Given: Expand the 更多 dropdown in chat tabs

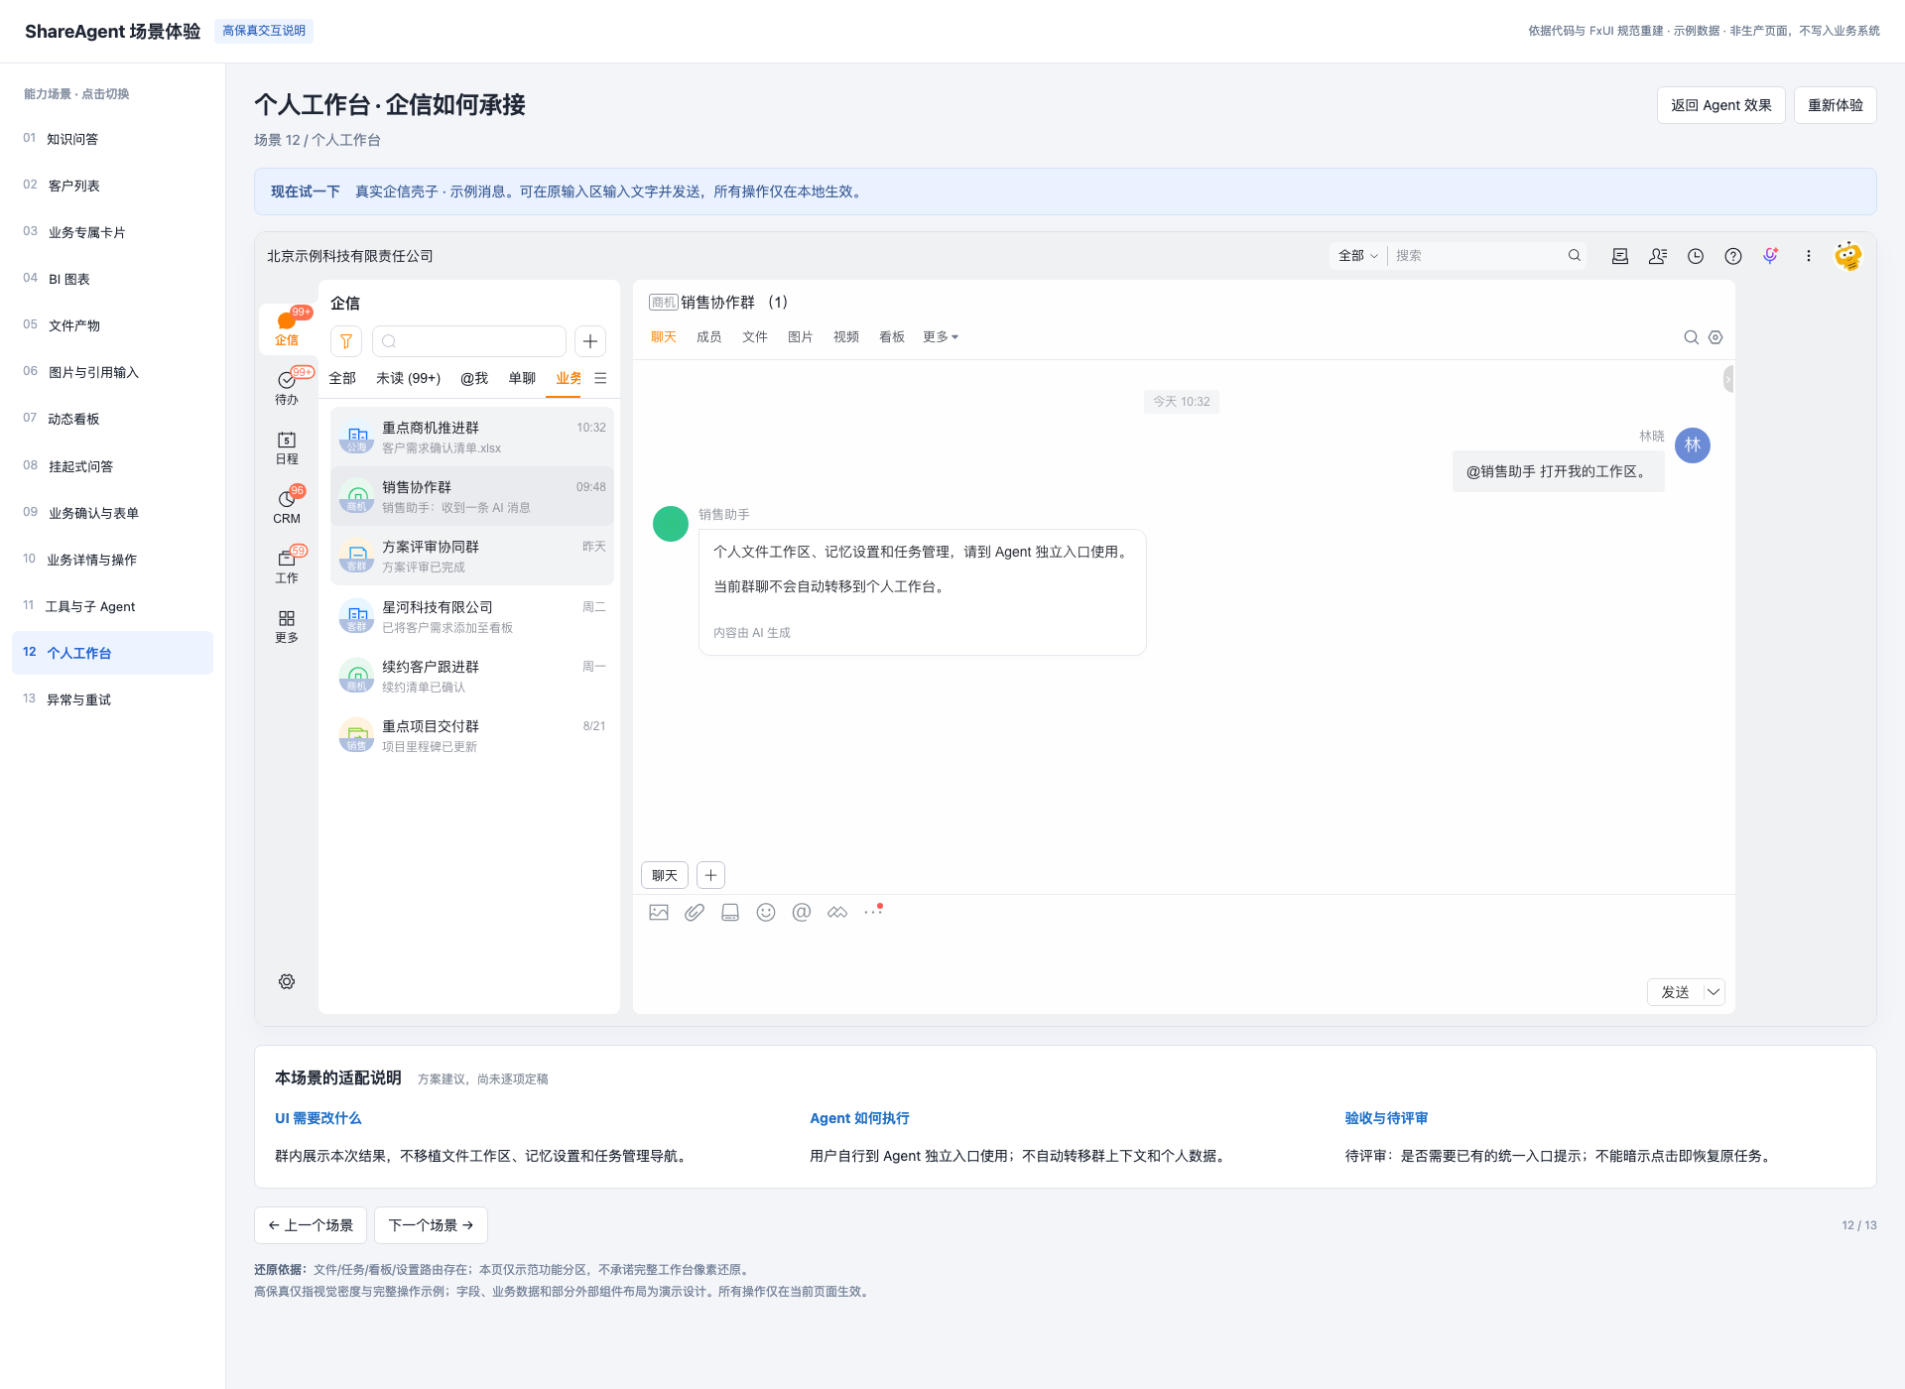Looking at the screenshot, I should tap(941, 337).
